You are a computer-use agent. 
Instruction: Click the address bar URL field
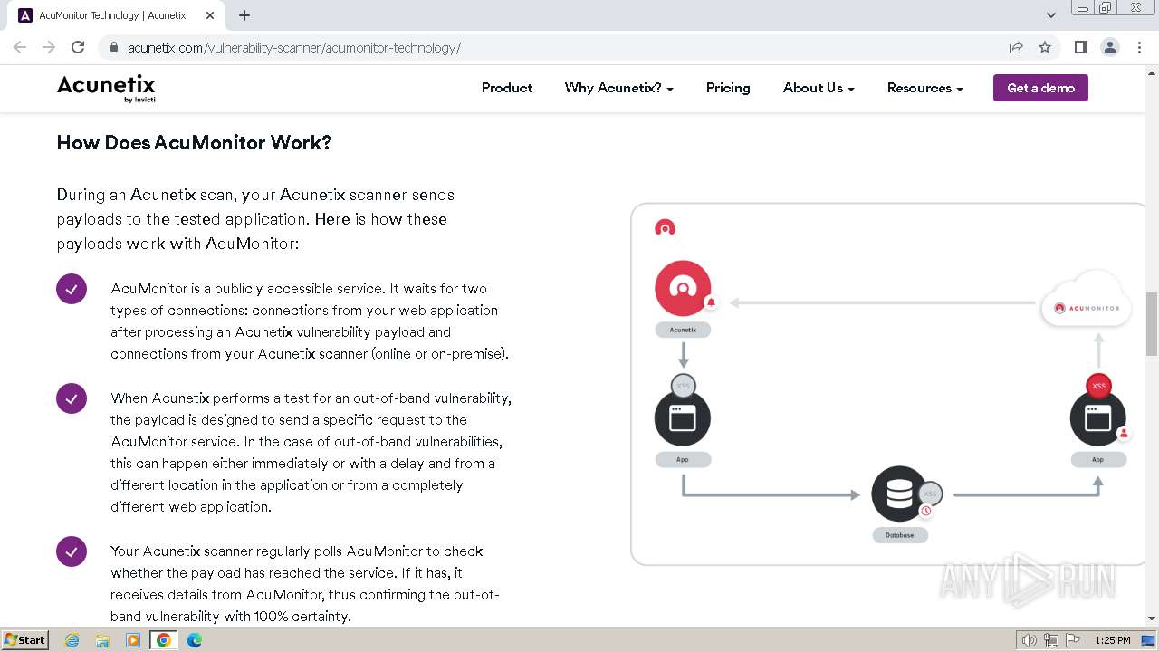(x=552, y=47)
